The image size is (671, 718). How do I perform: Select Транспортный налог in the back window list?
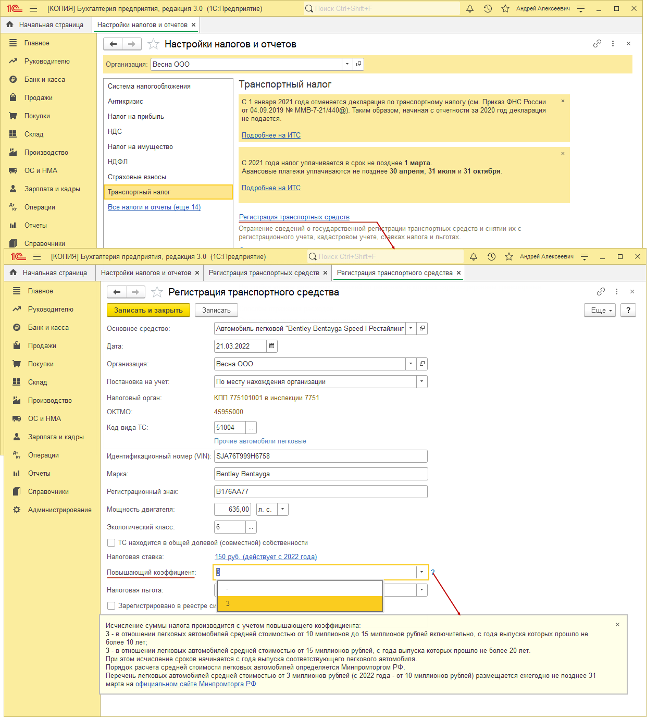168,192
